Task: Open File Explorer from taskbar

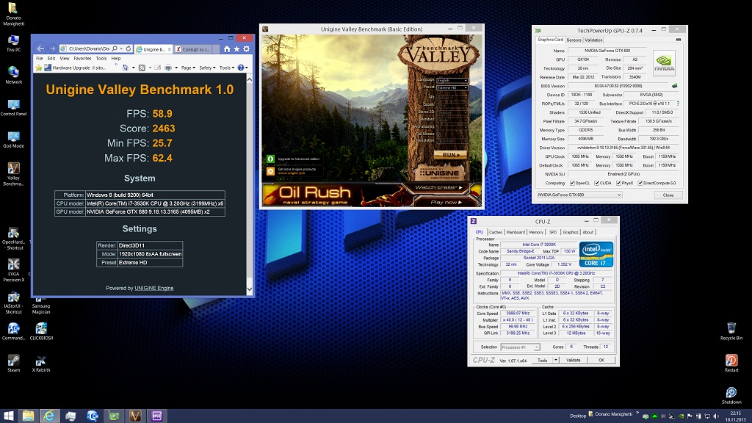Action: pyautogui.click(x=28, y=416)
